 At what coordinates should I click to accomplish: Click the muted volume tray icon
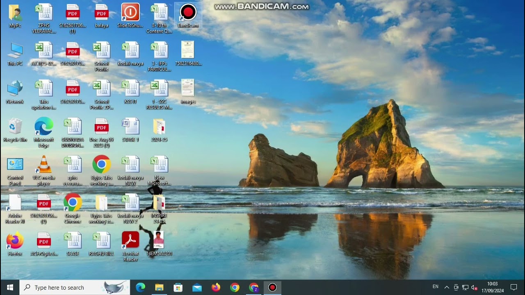click(475, 288)
